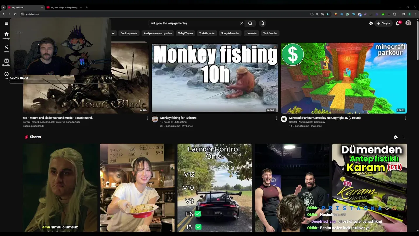Go back in browser history
Viewport: 419px width, 236px height.
(x=4, y=14)
